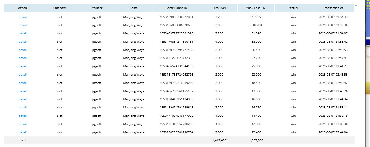Select the 51,840 win amount cell

coord(256,33)
